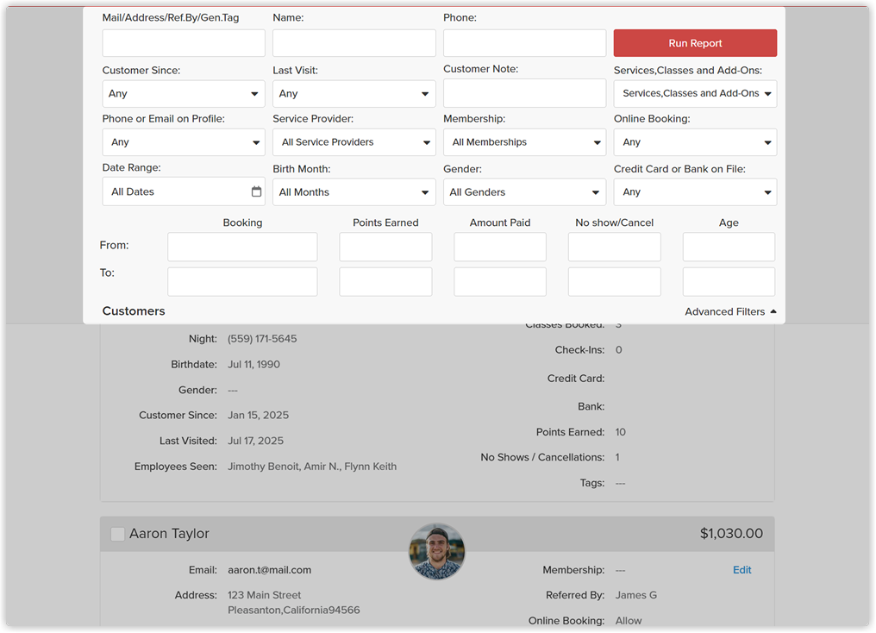The image size is (876, 633).
Task: Click Employees Seen names list
Action: tap(312, 467)
